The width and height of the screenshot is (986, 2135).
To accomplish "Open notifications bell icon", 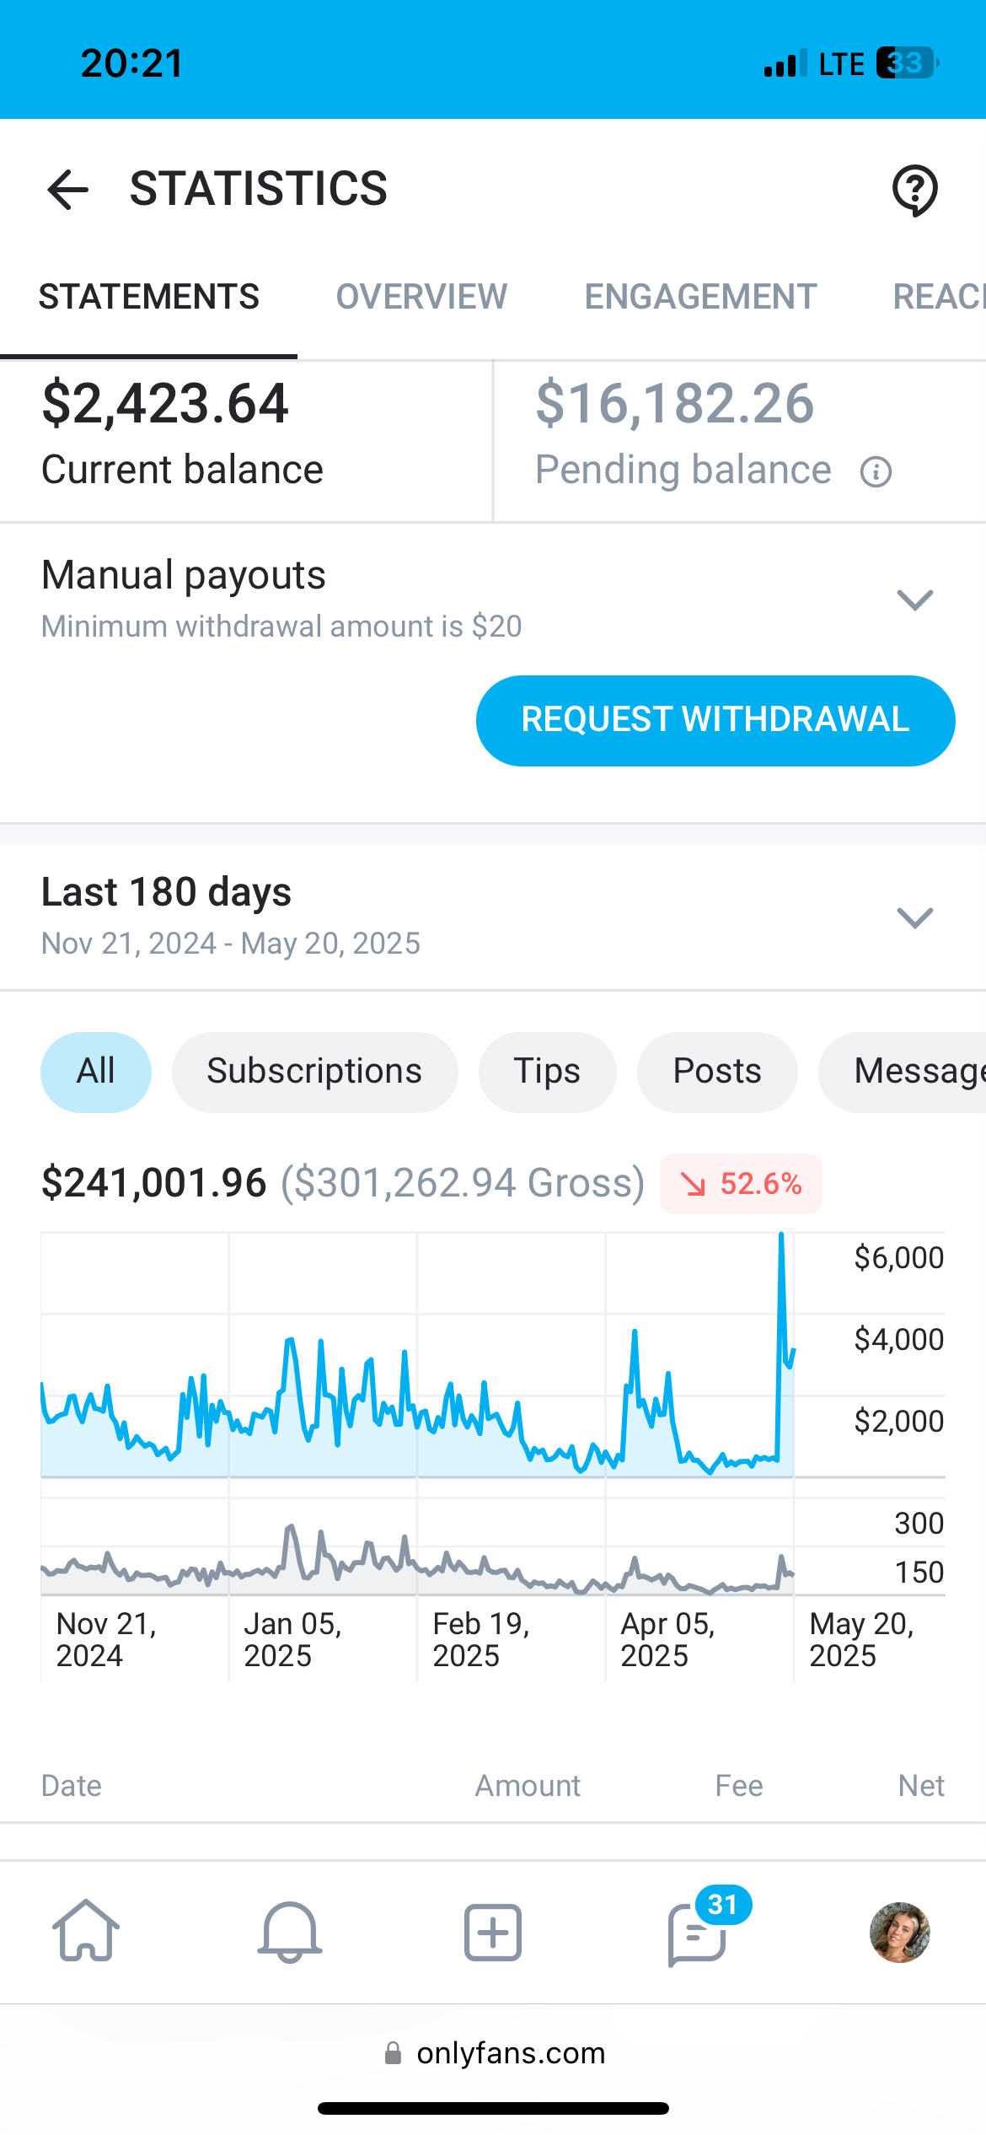I will [x=289, y=1931].
